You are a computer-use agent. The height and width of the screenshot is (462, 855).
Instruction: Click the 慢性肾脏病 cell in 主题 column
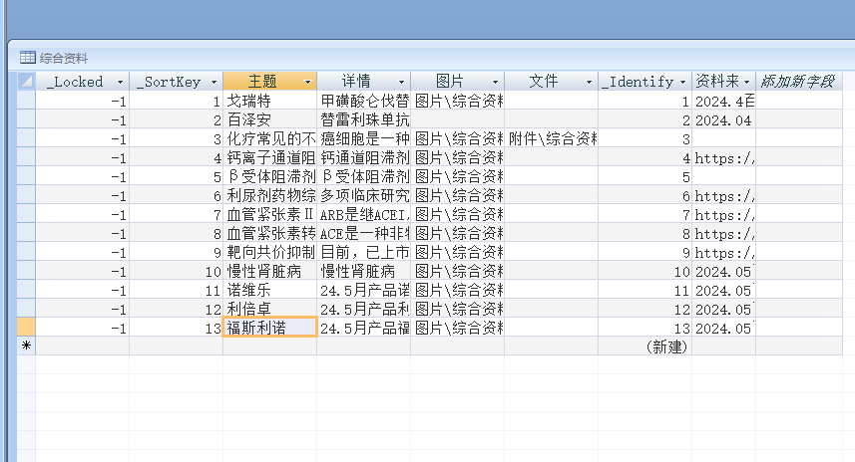[x=270, y=271]
